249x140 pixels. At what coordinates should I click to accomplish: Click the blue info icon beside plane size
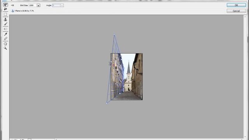[13, 11]
